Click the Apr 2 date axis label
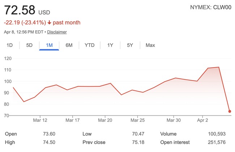The image size is (235, 152). (202, 120)
